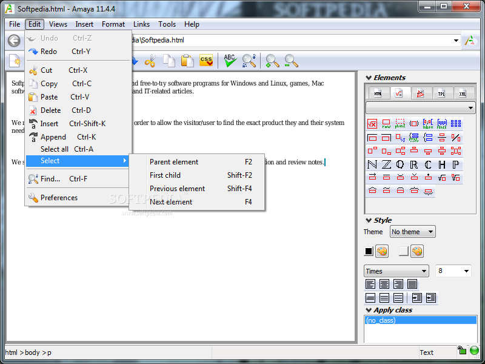485x364 pixels.
Task: Collapse the Apply class panel
Action: click(x=369, y=310)
